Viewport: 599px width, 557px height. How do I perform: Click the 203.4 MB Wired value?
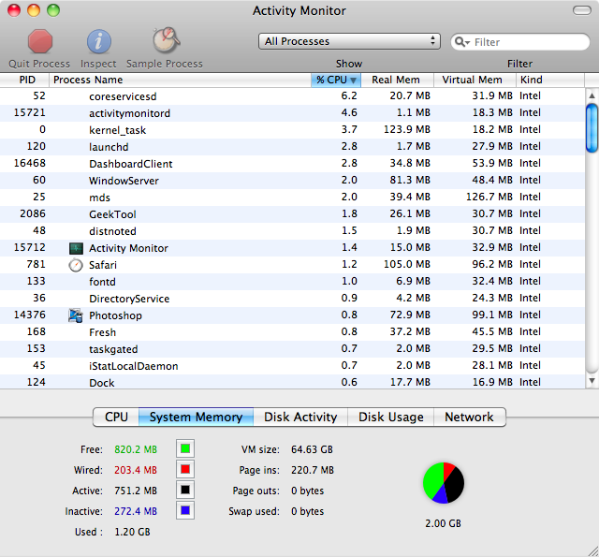(136, 470)
